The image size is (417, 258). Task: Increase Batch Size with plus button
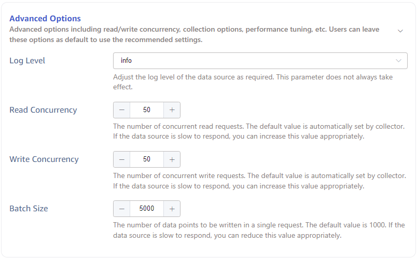172,209
